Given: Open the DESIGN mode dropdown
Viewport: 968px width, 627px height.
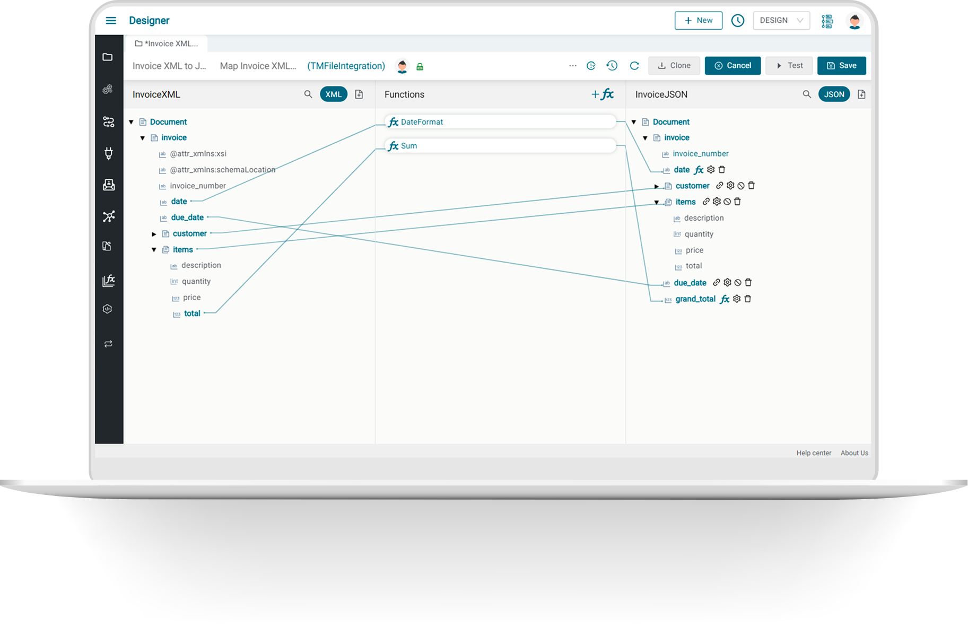Looking at the screenshot, I should click(x=781, y=21).
